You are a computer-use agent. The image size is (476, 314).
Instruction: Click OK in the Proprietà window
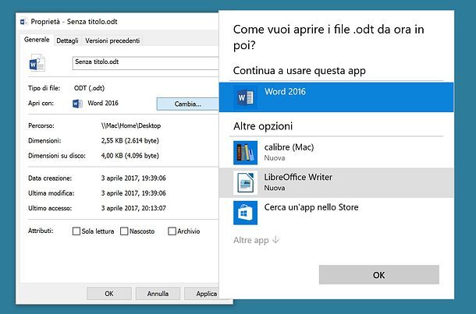(109, 294)
